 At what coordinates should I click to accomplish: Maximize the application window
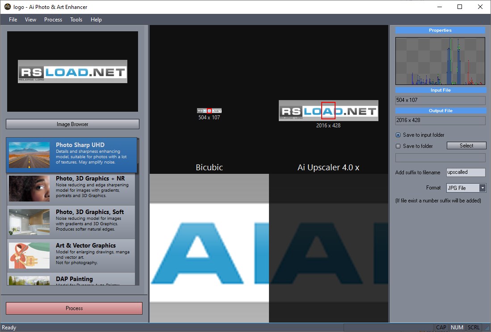coord(460,7)
